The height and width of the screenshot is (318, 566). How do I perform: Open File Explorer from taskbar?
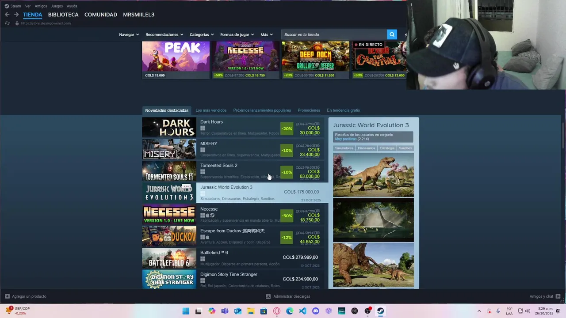click(x=251, y=311)
